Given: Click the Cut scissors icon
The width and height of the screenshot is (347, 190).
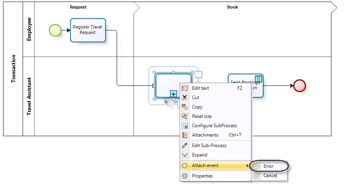Looking at the screenshot, I should (x=185, y=98).
